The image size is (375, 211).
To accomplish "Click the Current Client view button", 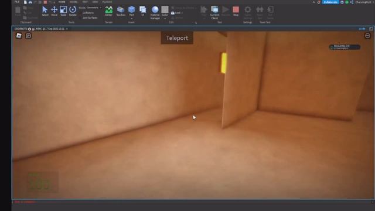I will [x=214, y=12].
